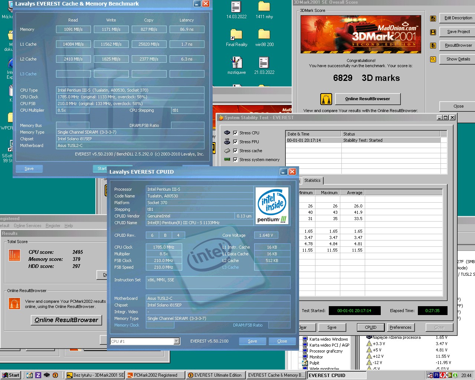Viewport: 475px width, 380px height.
Task: Open the mzstiquwe desktop icon
Action: 236,62
